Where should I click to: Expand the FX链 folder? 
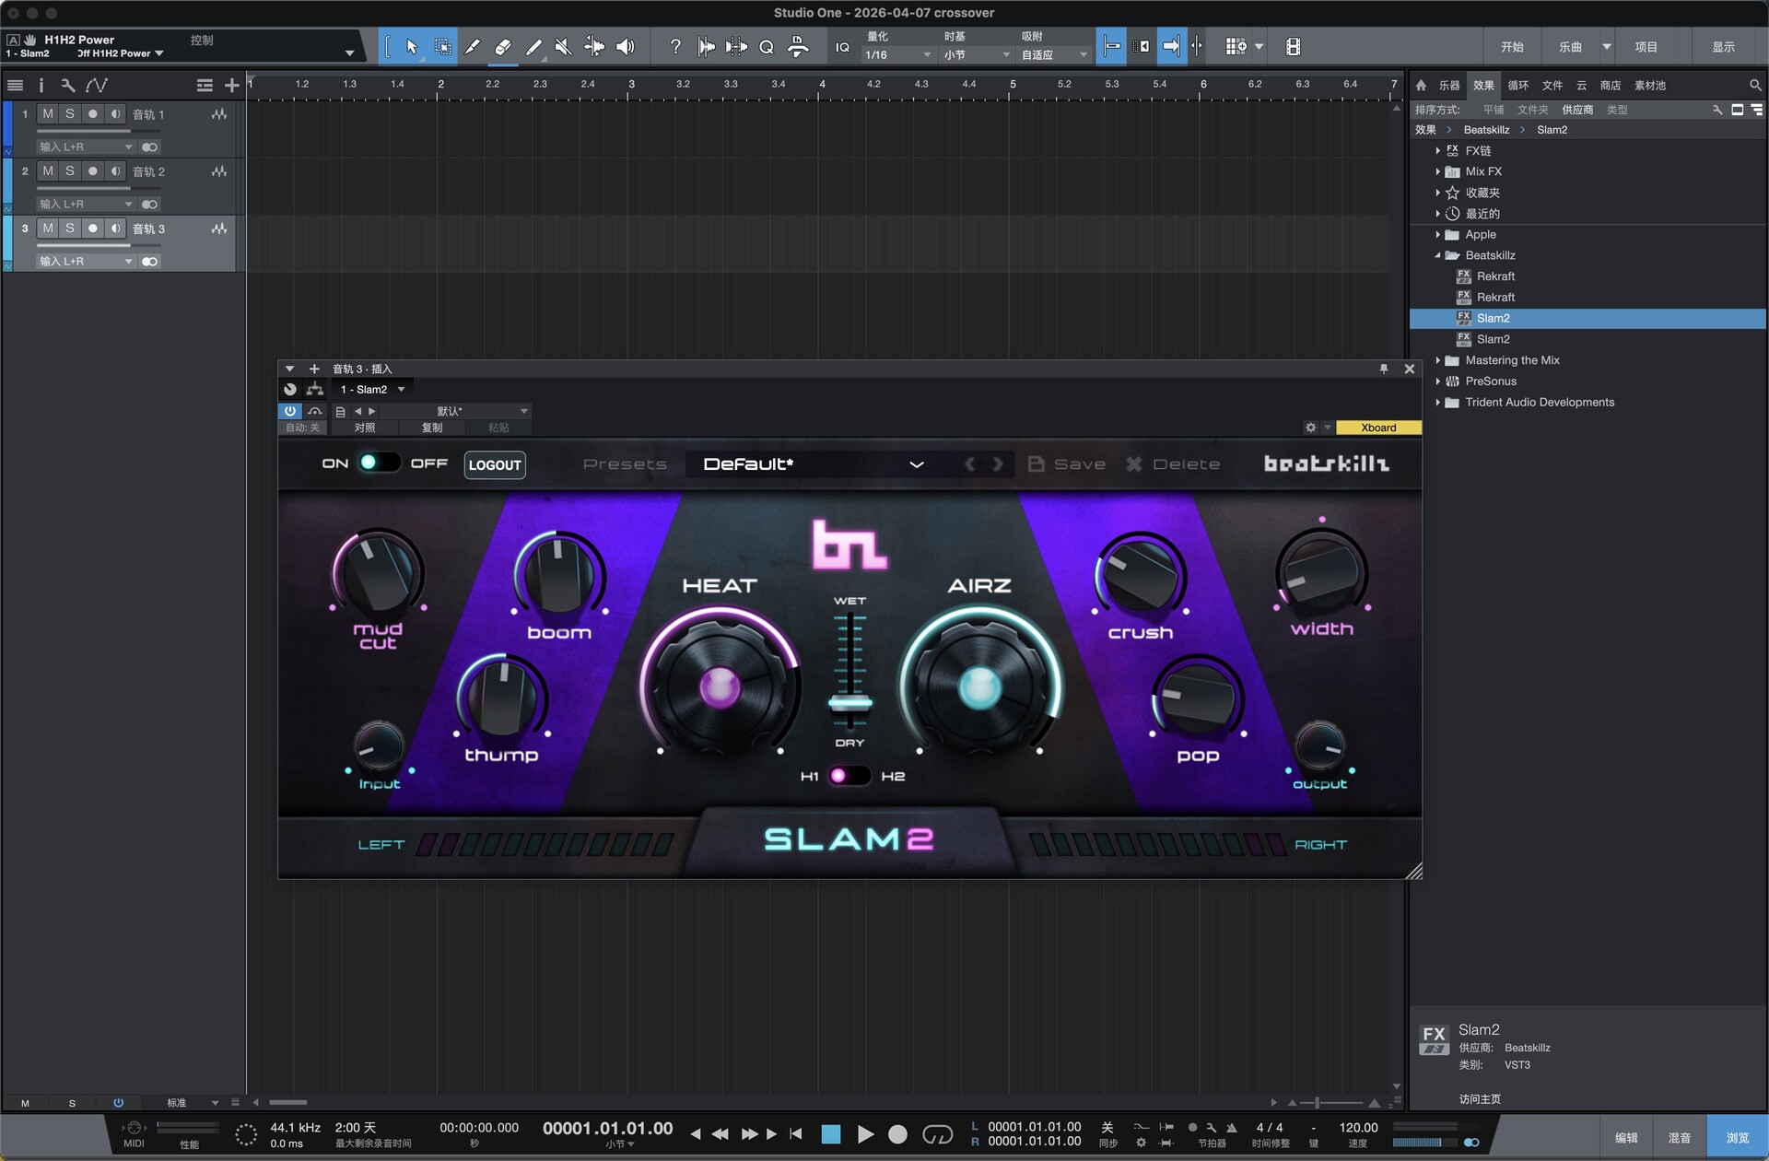coord(1437,150)
